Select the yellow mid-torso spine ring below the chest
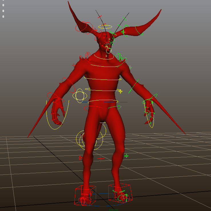Viewport: 211px width, 211px height. tap(103, 79)
